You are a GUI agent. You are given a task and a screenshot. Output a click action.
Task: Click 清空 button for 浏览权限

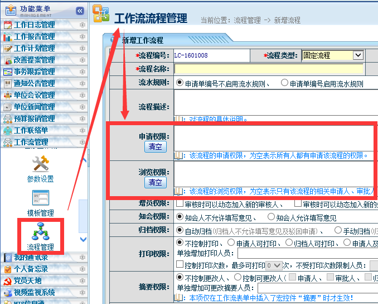coord(155,182)
